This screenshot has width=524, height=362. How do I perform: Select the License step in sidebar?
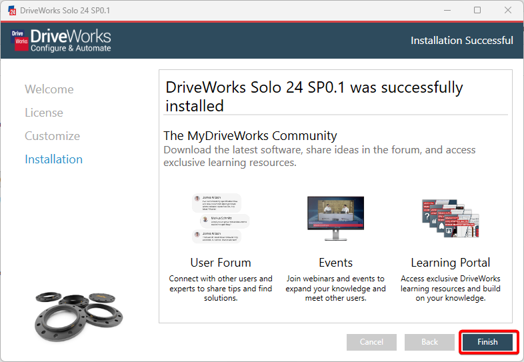click(x=44, y=113)
